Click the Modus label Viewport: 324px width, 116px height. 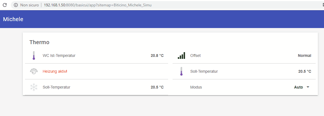196,87
